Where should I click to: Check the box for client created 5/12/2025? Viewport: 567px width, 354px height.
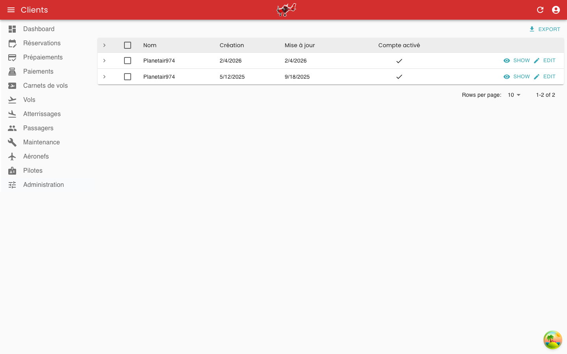[128, 77]
